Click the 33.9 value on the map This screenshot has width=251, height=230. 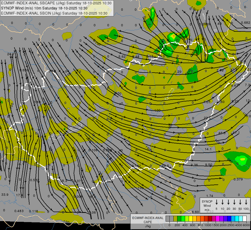5,195
